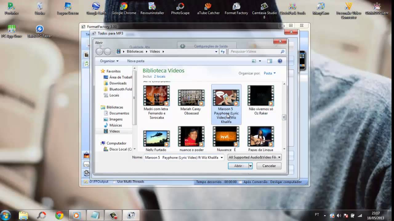Select the Freemake Video Converter desktop icon

[x=348, y=11]
